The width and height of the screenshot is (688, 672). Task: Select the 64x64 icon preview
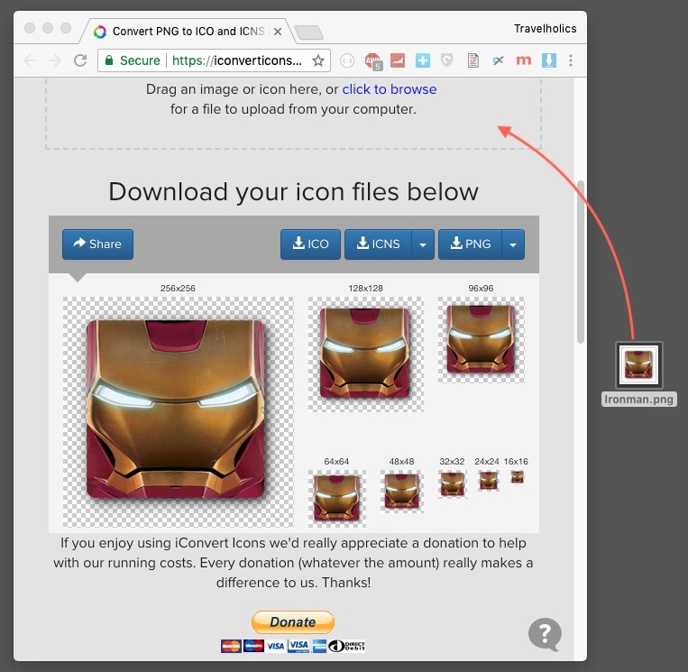point(337,499)
